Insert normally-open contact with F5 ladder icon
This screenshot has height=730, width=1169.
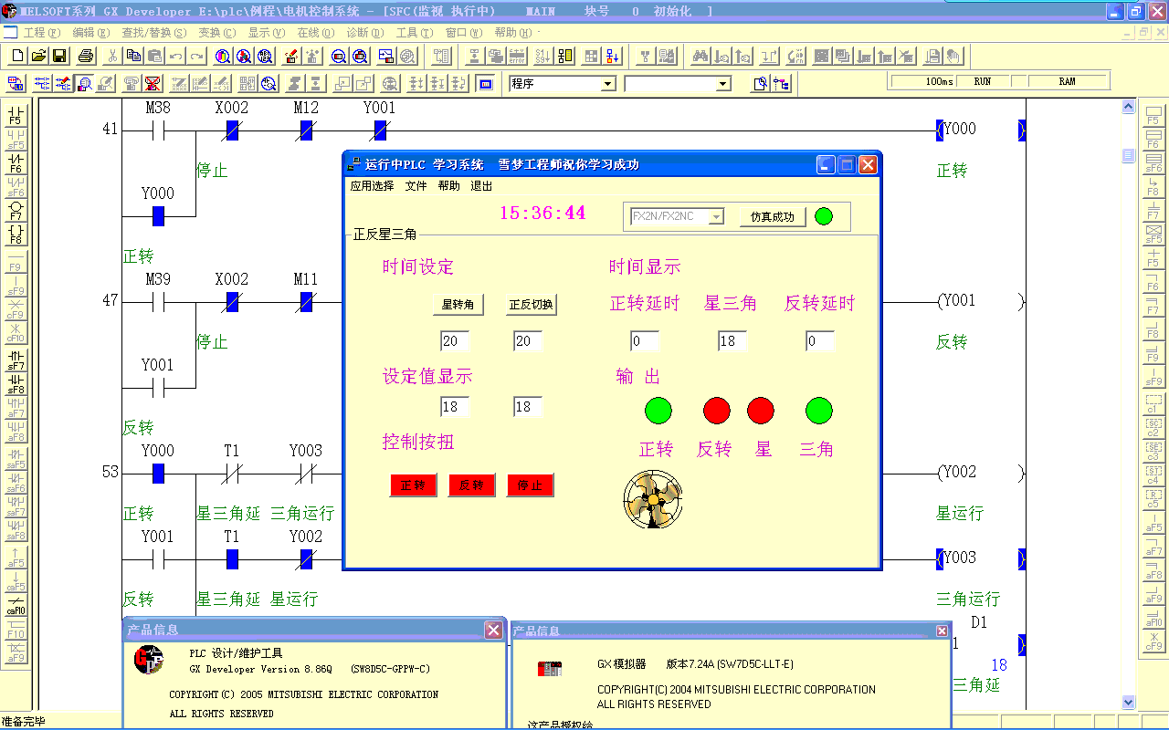16,115
